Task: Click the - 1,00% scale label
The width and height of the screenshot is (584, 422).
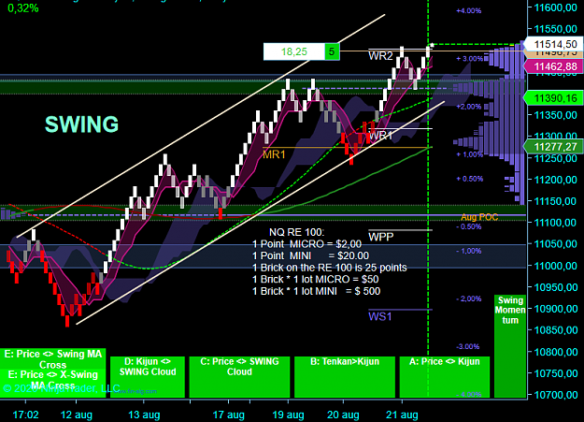Action: click(x=469, y=251)
